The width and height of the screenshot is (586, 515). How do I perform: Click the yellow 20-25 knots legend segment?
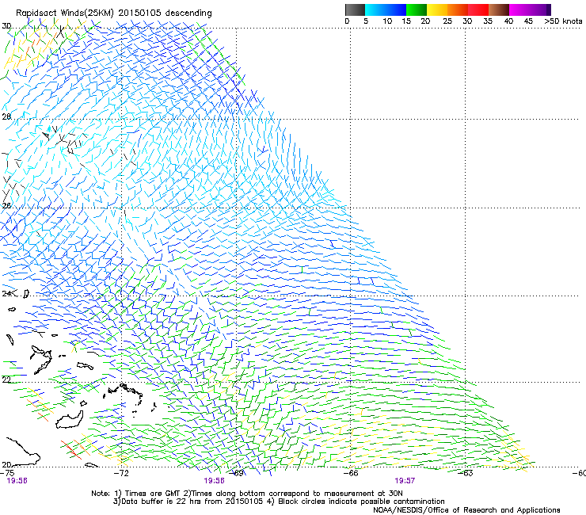[x=437, y=10]
